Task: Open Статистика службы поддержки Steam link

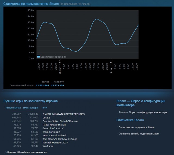Action: [139, 134]
